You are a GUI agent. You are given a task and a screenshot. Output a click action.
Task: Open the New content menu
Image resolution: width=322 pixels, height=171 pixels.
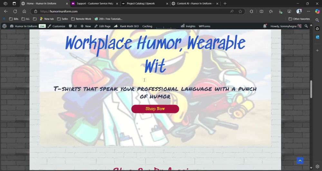pyautogui.click(x=86, y=26)
